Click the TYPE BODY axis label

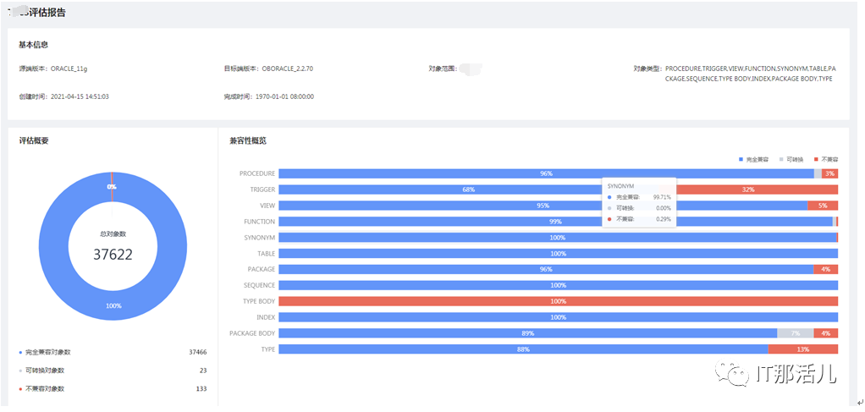coord(259,302)
